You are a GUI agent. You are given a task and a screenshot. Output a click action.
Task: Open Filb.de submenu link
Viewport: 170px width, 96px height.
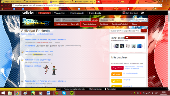(135, 24)
